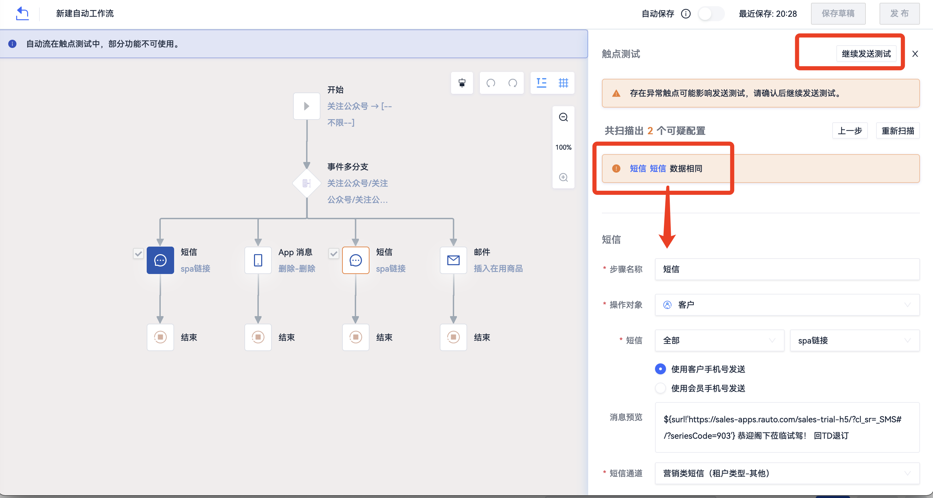The height and width of the screenshot is (498, 933).
Task: Click the orange warning circle icon
Action: pos(616,168)
